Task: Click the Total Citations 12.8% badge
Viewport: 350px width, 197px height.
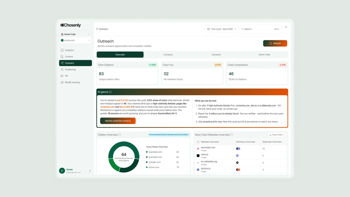Action: click(x=152, y=65)
